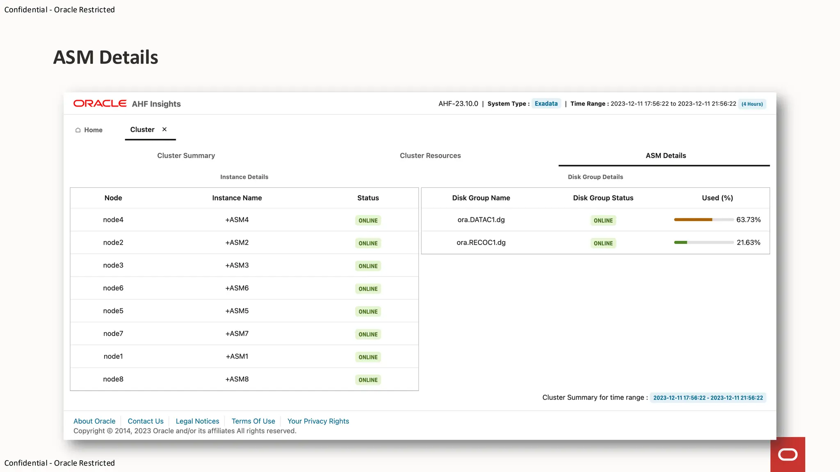Click the 4 Hours time range badge
The image size is (840, 472).
click(752, 104)
